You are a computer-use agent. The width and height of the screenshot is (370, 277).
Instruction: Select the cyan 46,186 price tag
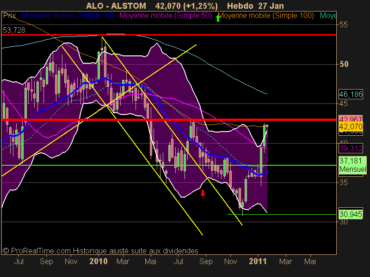tap(351, 94)
